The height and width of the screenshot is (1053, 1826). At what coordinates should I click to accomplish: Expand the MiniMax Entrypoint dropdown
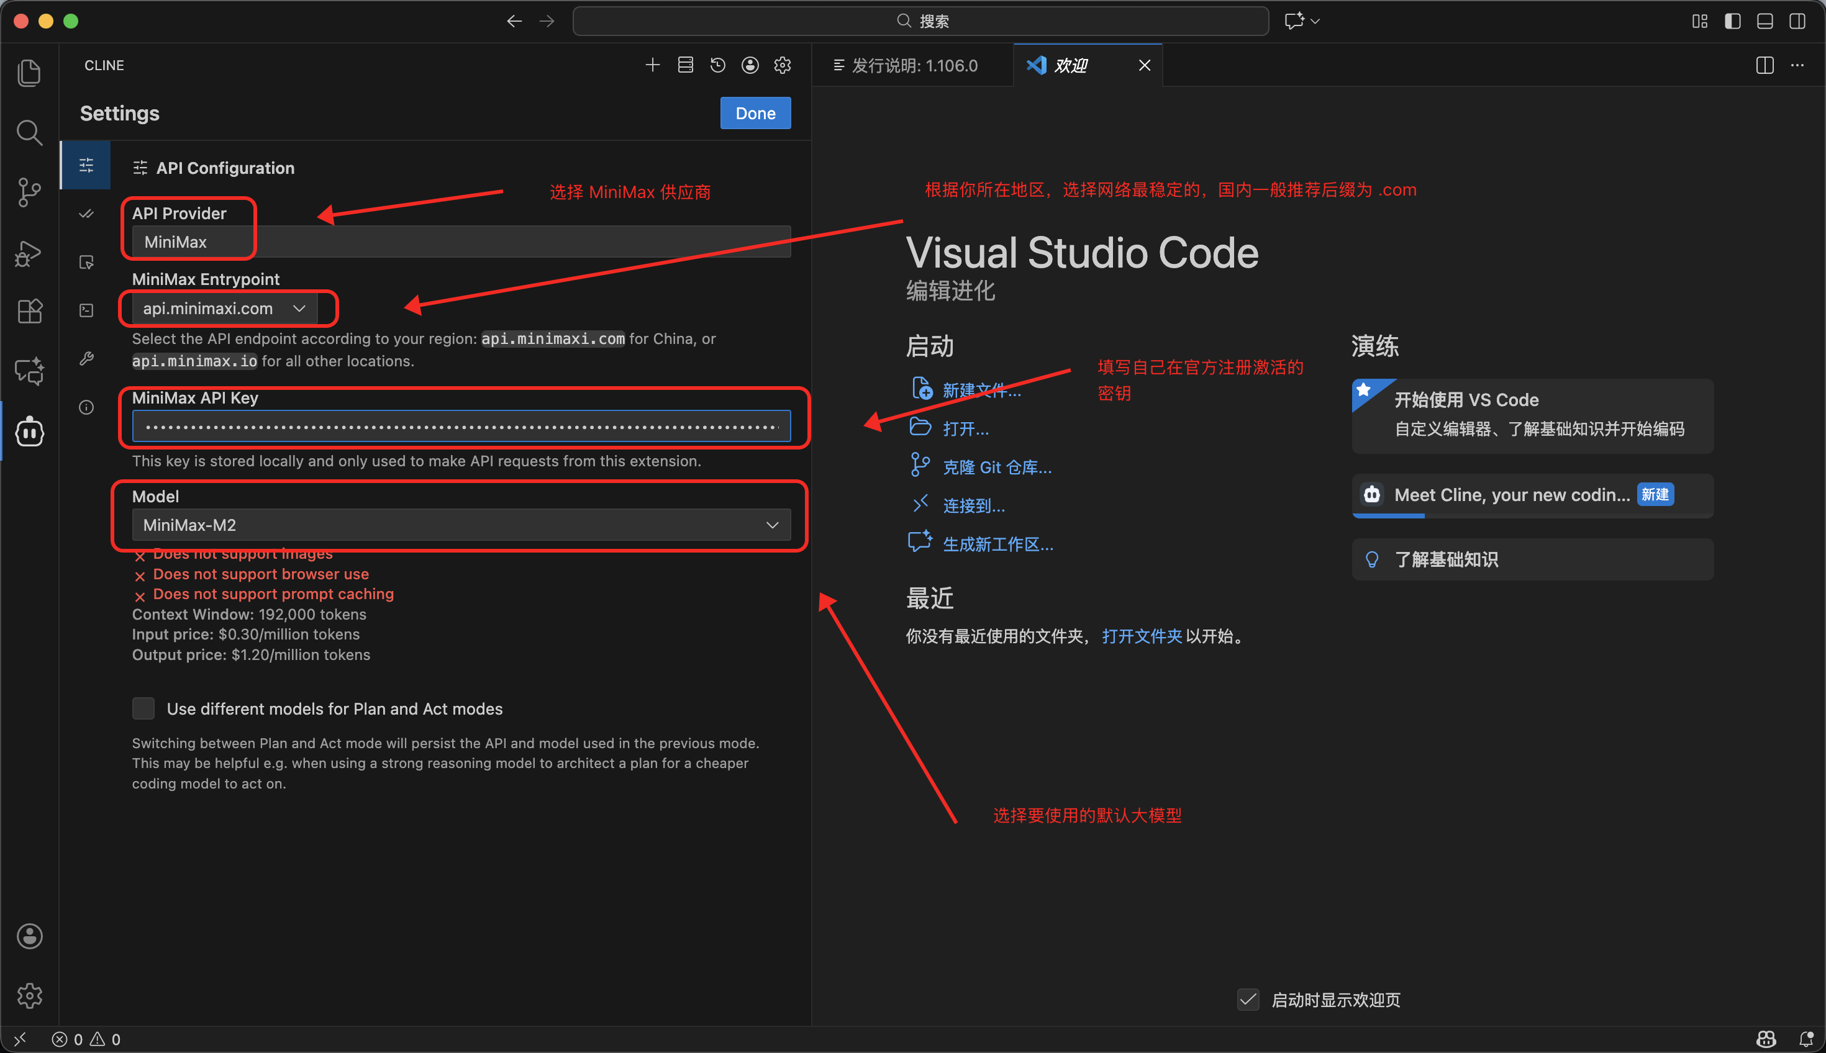click(224, 309)
